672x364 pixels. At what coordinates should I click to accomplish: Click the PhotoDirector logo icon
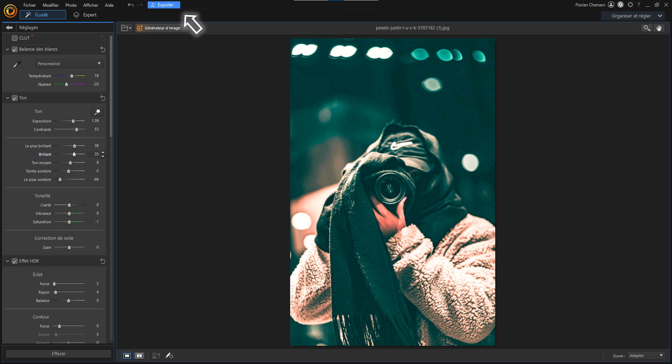coord(10,11)
